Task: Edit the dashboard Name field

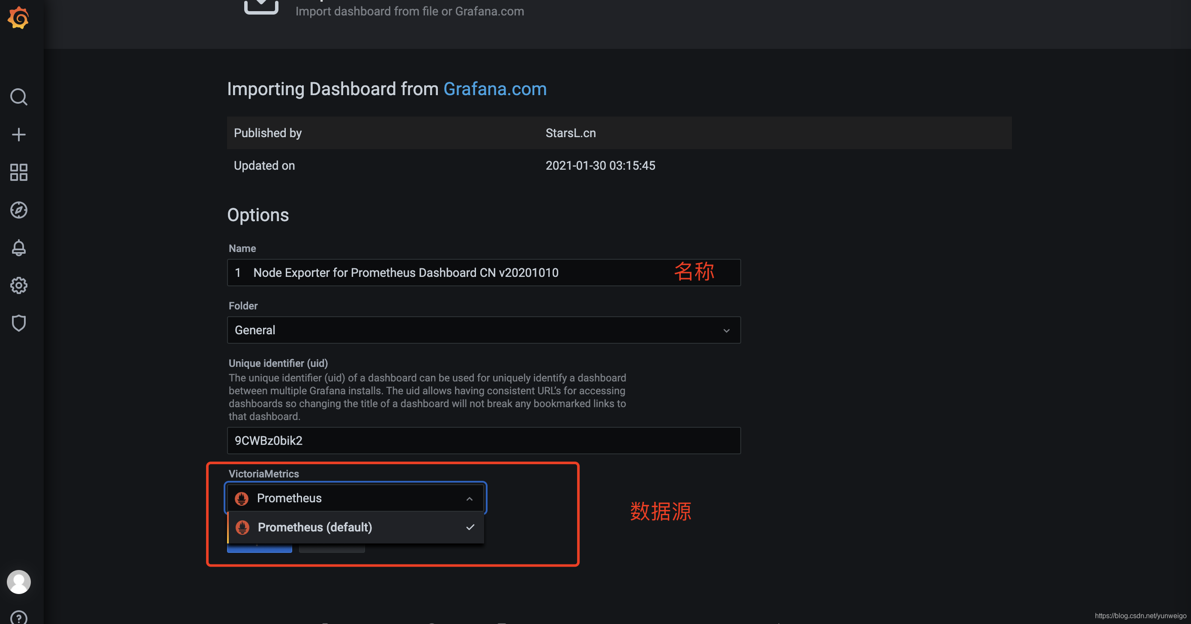Action: (484, 273)
